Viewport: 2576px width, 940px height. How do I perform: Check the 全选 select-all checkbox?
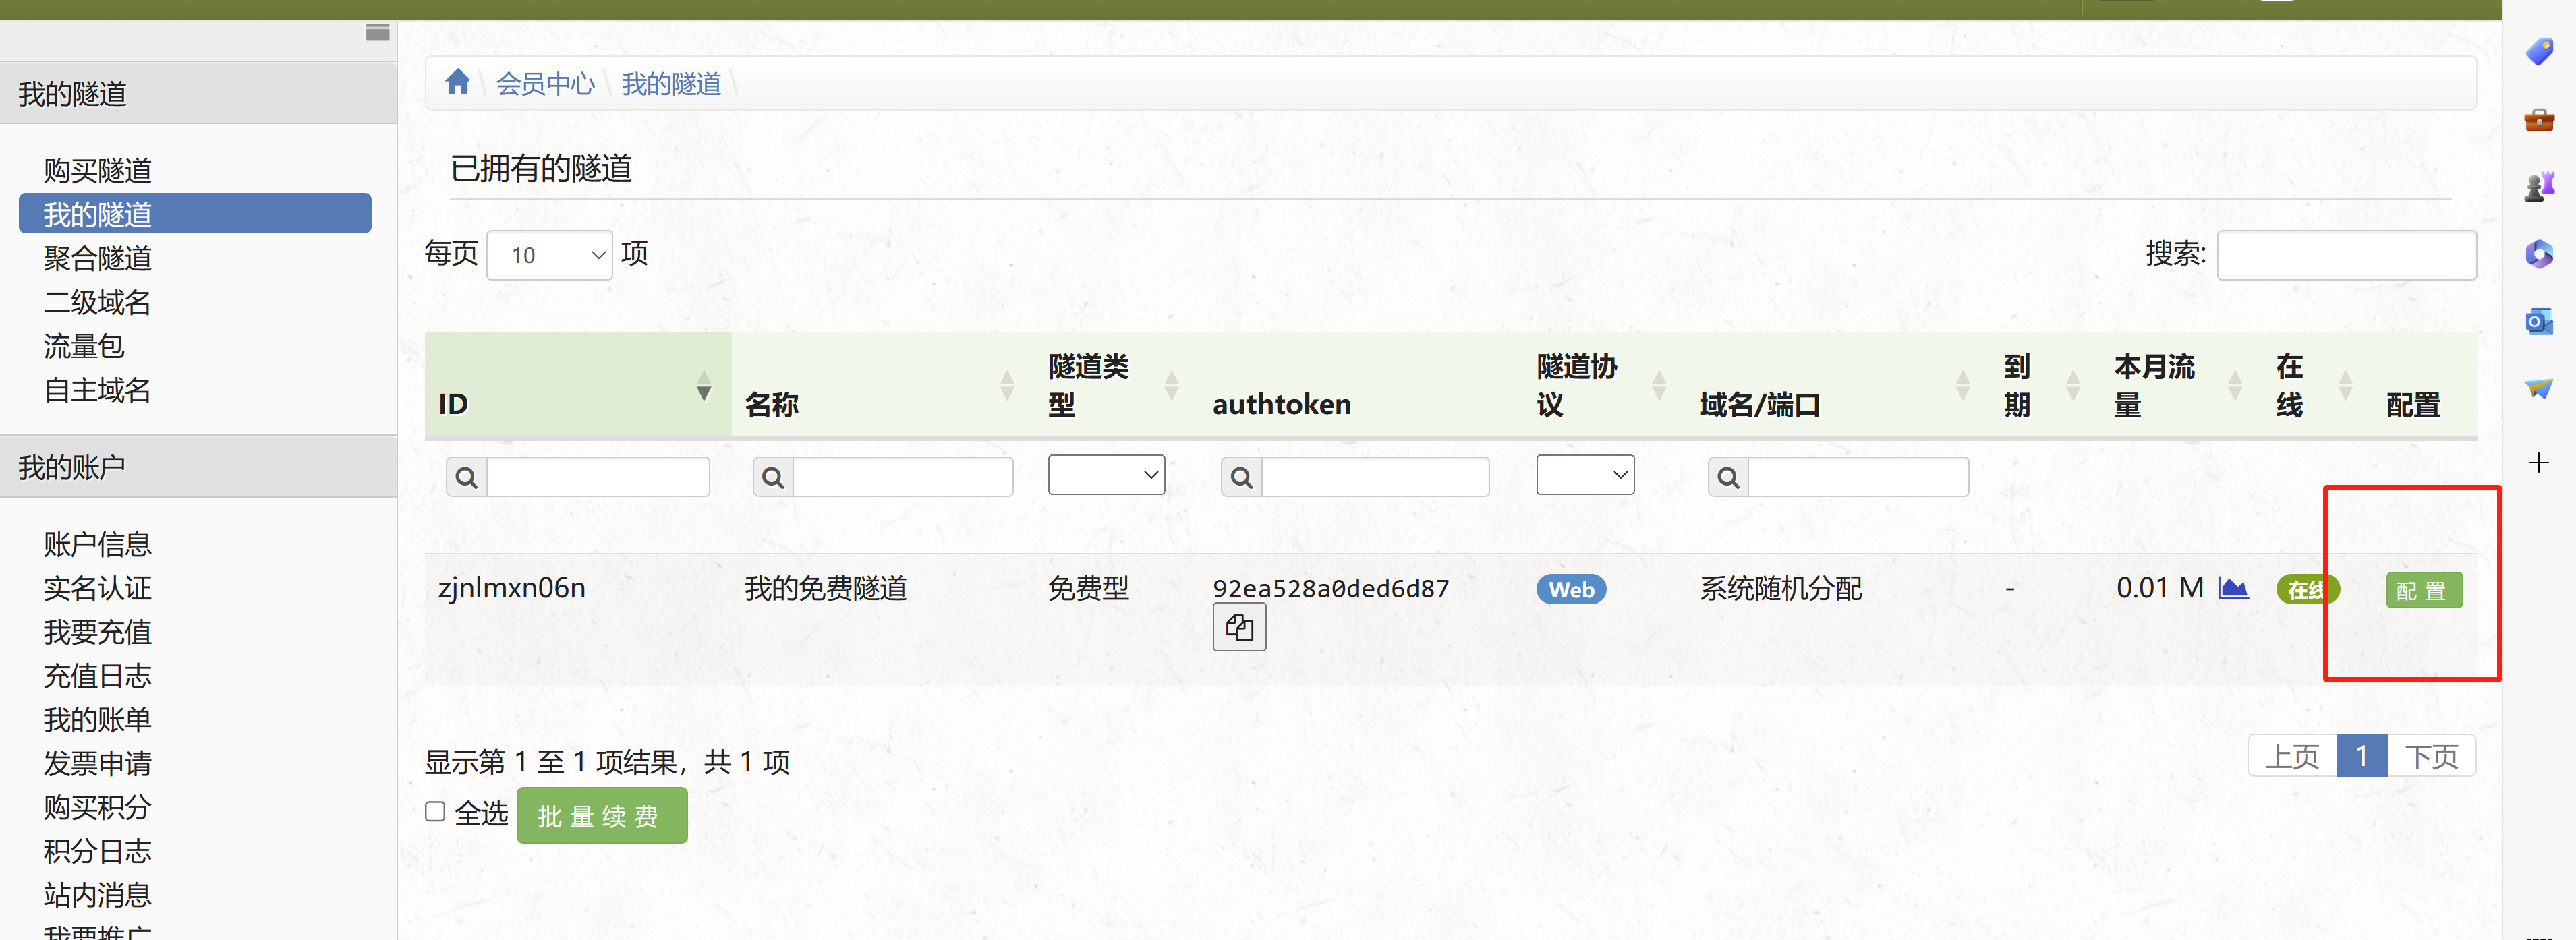[435, 811]
